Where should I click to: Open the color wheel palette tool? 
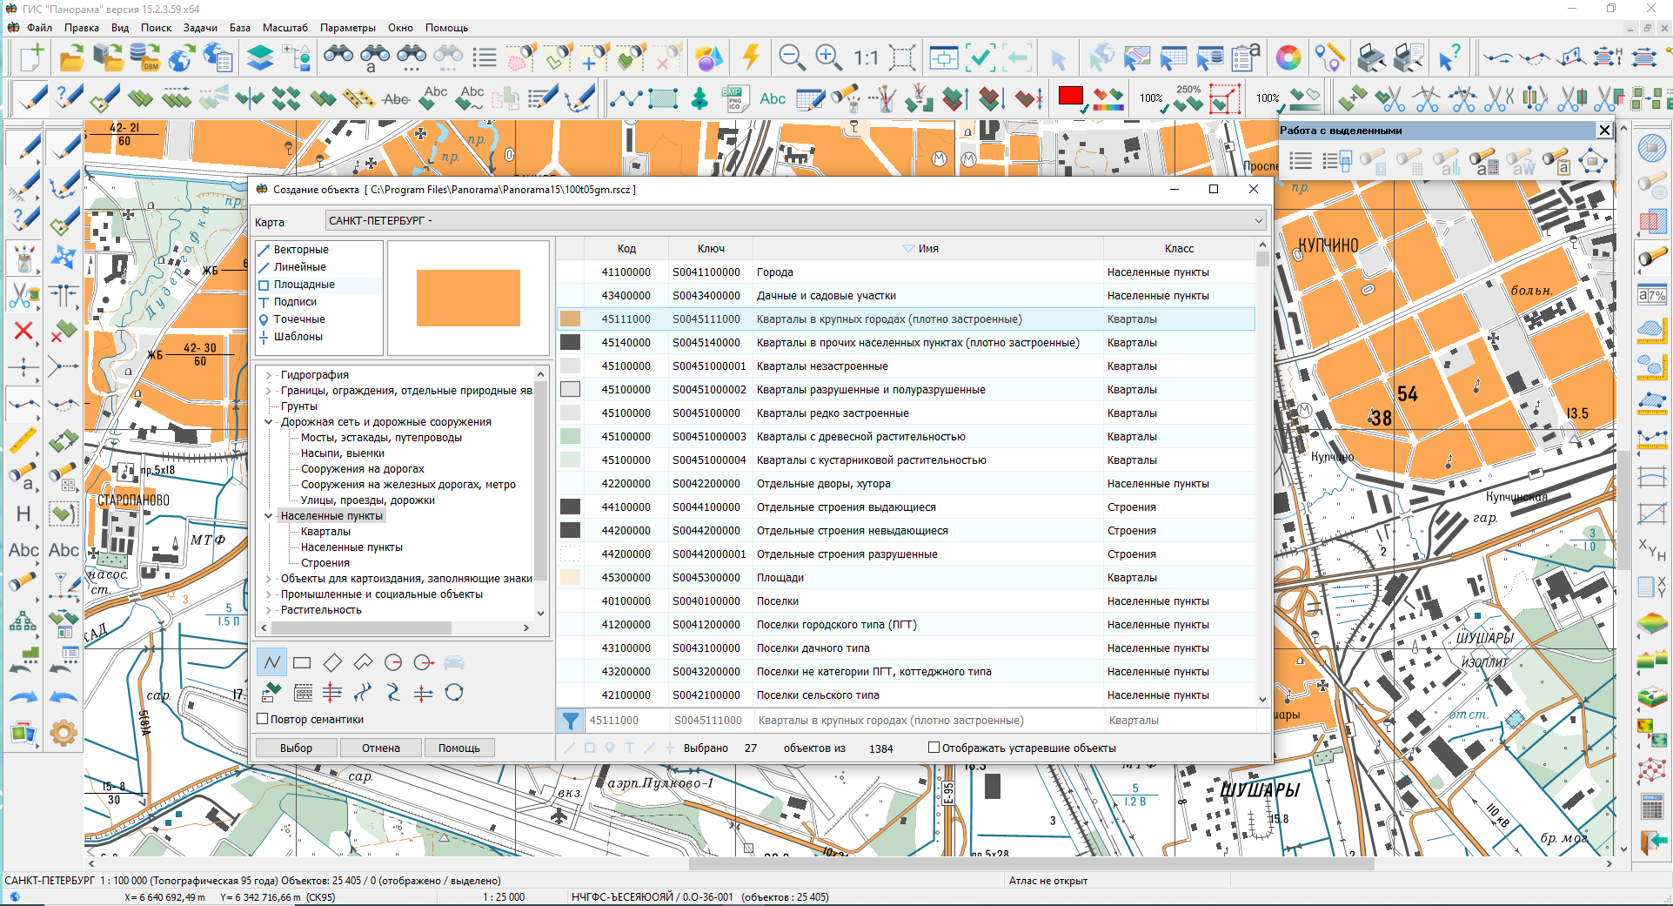pos(1288,58)
